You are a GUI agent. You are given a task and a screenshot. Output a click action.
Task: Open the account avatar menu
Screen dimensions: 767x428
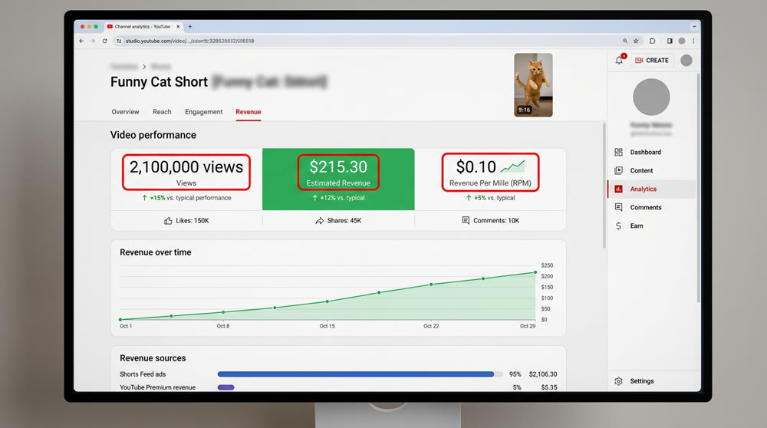(x=686, y=60)
